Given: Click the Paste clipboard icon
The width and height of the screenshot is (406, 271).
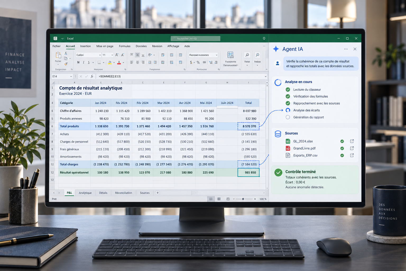Looking at the screenshot, I should pos(58,55).
